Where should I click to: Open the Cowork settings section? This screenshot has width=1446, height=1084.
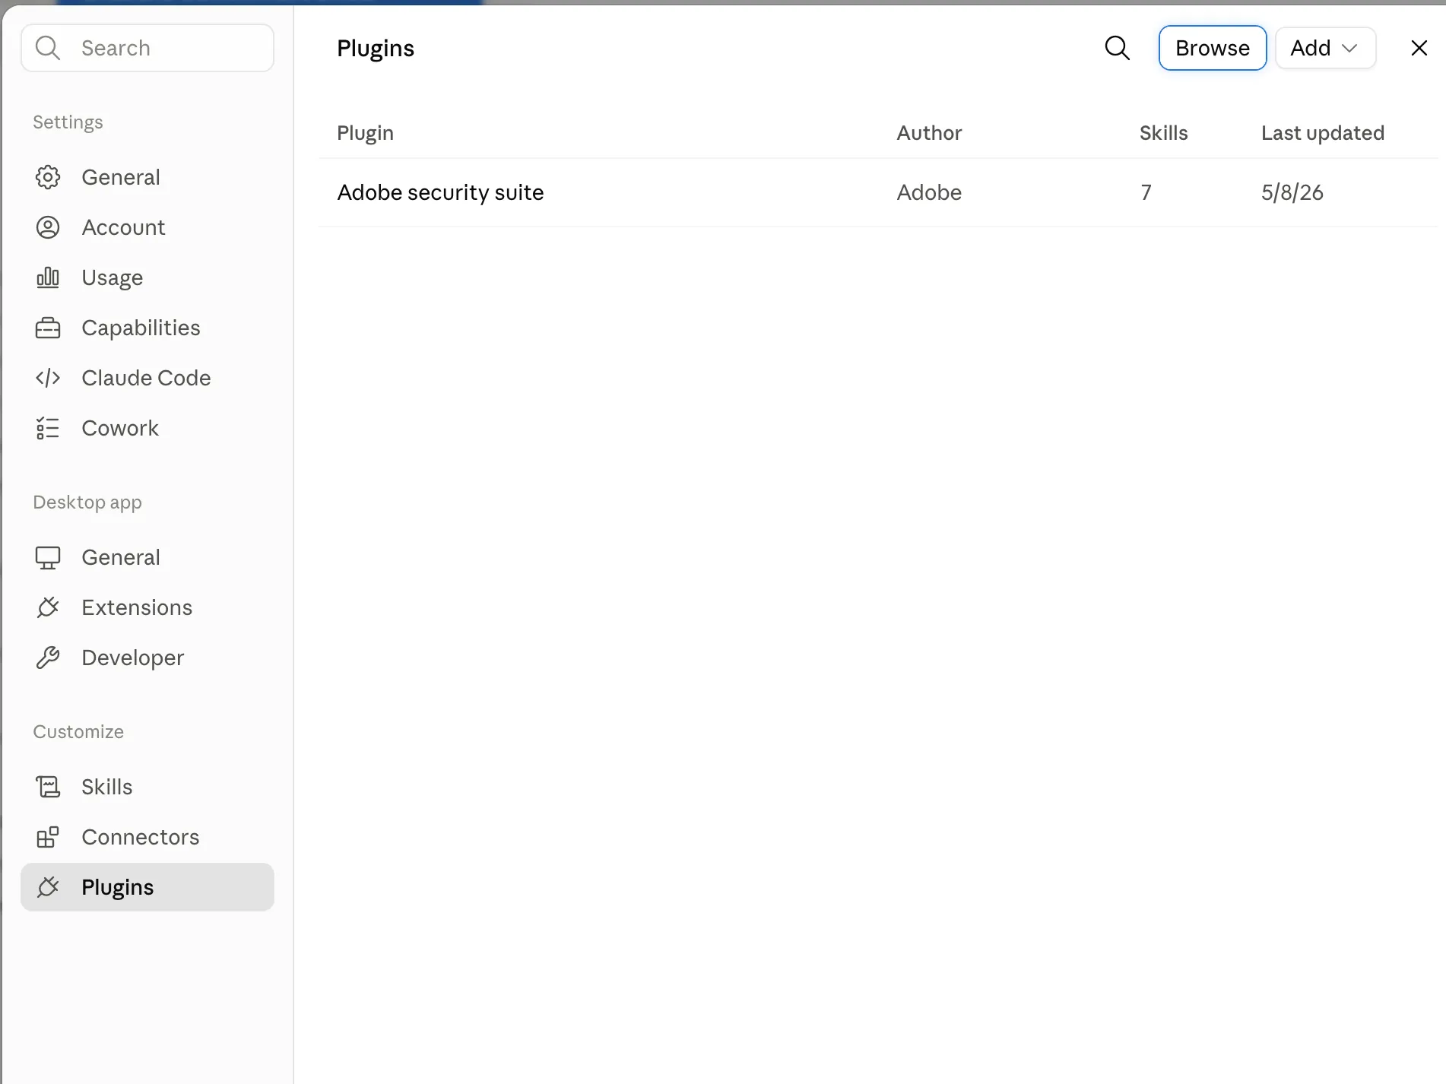(147, 428)
